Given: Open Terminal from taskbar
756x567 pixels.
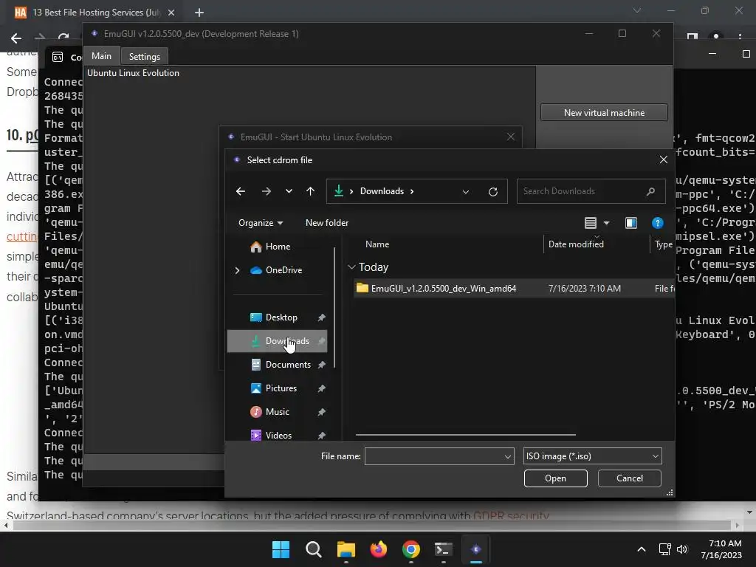Looking at the screenshot, I should click(443, 549).
